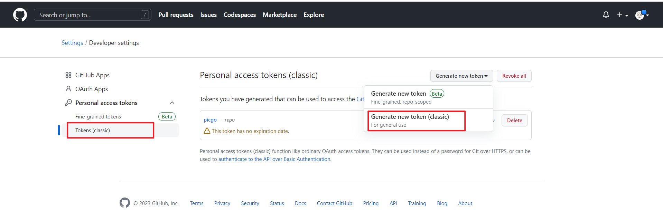
Task: Click the no-expiration warning triangle icon
Action: coord(207,131)
